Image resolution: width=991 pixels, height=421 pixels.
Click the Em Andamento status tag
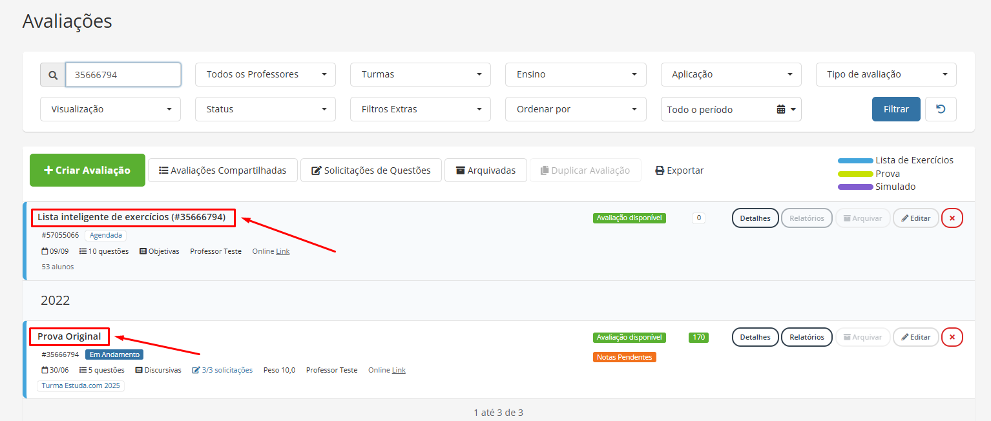(x=114, y=354)
